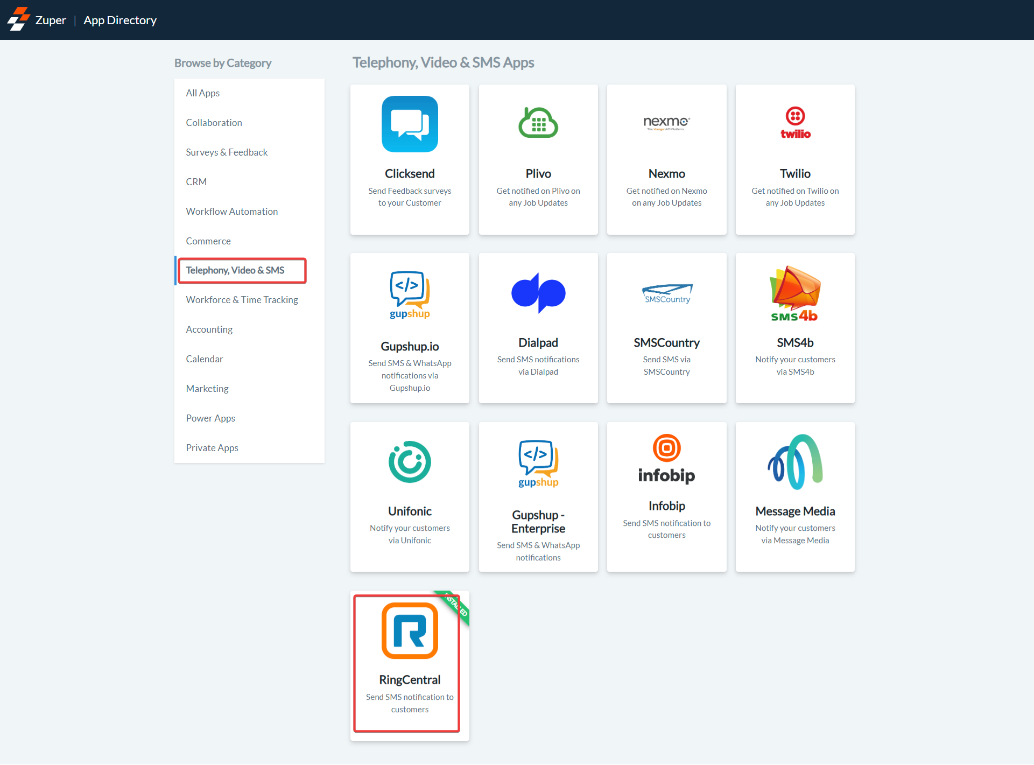This screenshot has height=765, width=1034.
Task: Open the RingCentral orange R icon
Action: click(x=410, y=630)
